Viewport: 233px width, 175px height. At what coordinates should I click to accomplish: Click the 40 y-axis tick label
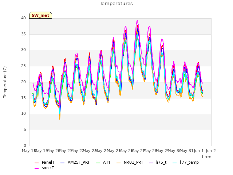coord(23,18)
